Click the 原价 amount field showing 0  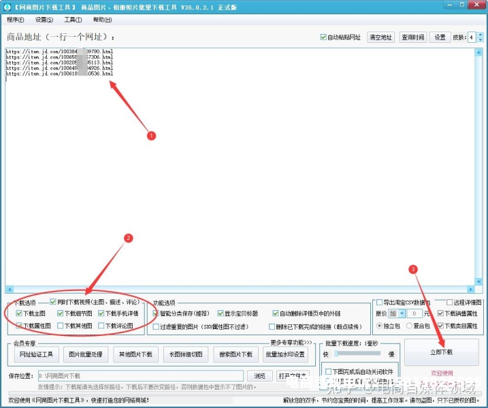point(414,313)
